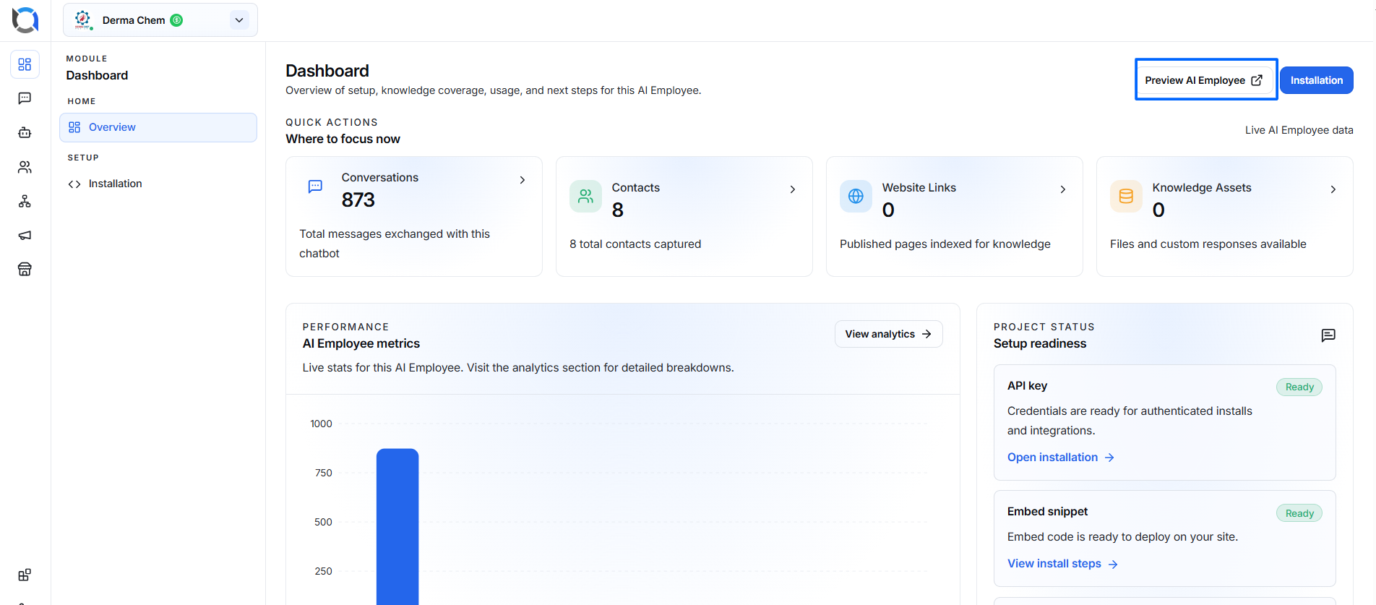Viewport: 1376px width, 605px height.
Task: Click the green badge beside Derma Chem
Action: coord(176,20)
